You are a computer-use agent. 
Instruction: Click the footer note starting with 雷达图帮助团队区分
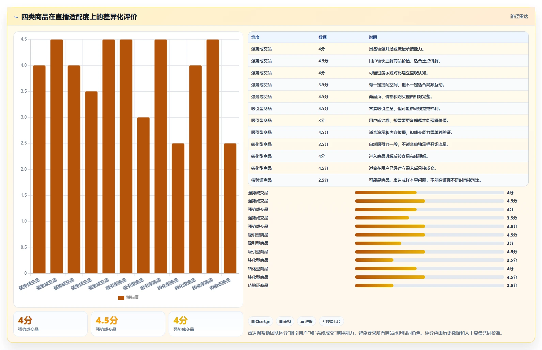(x=376, y=333)
